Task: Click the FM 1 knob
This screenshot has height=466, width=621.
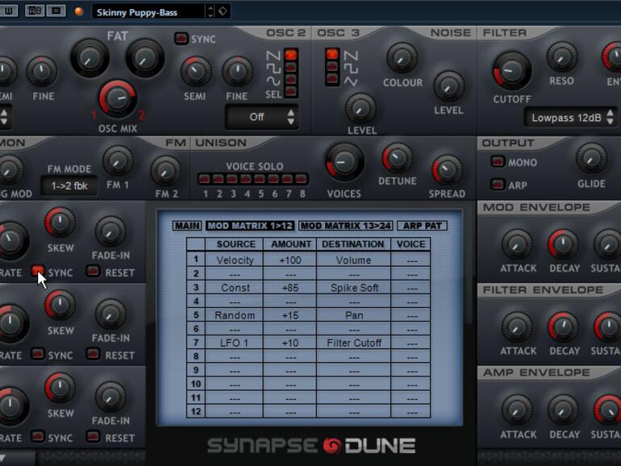Action: pos(118,161)
